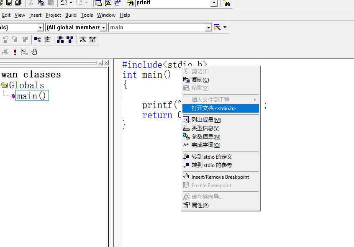Image resolution: width=354 pixels, height=247 pixels.
Task: Click the Execute Program exclamation icon
Action: [x=15, y=52]
